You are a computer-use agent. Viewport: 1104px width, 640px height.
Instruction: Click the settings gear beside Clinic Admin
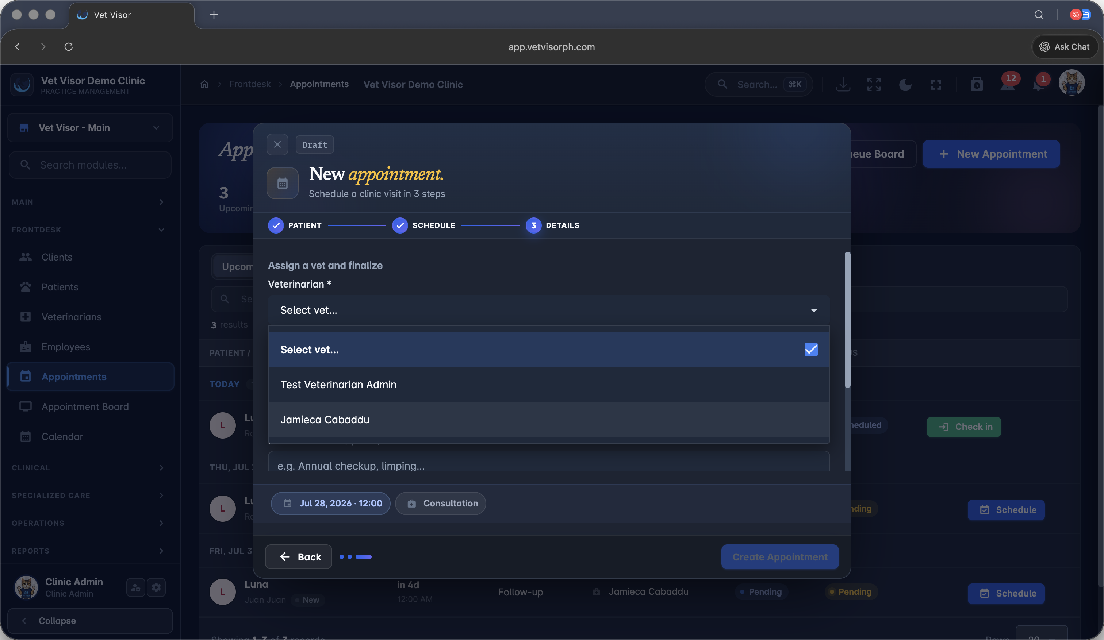point(156,587)
